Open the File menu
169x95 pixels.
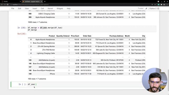tap(13, 8)
